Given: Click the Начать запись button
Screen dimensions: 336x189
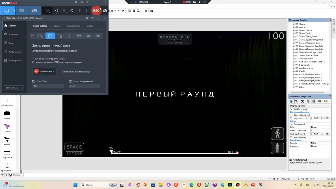Looking at the screenshot, I should tap(44, 71).
